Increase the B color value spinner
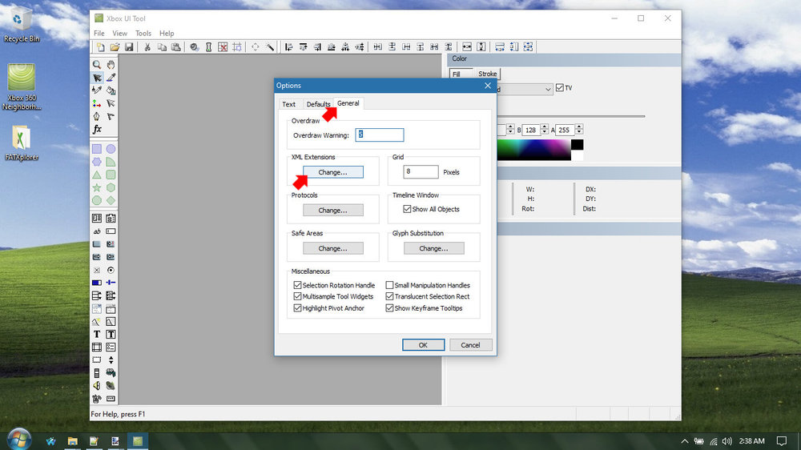Viewport: 801px width, 450px height. (545, 127)
